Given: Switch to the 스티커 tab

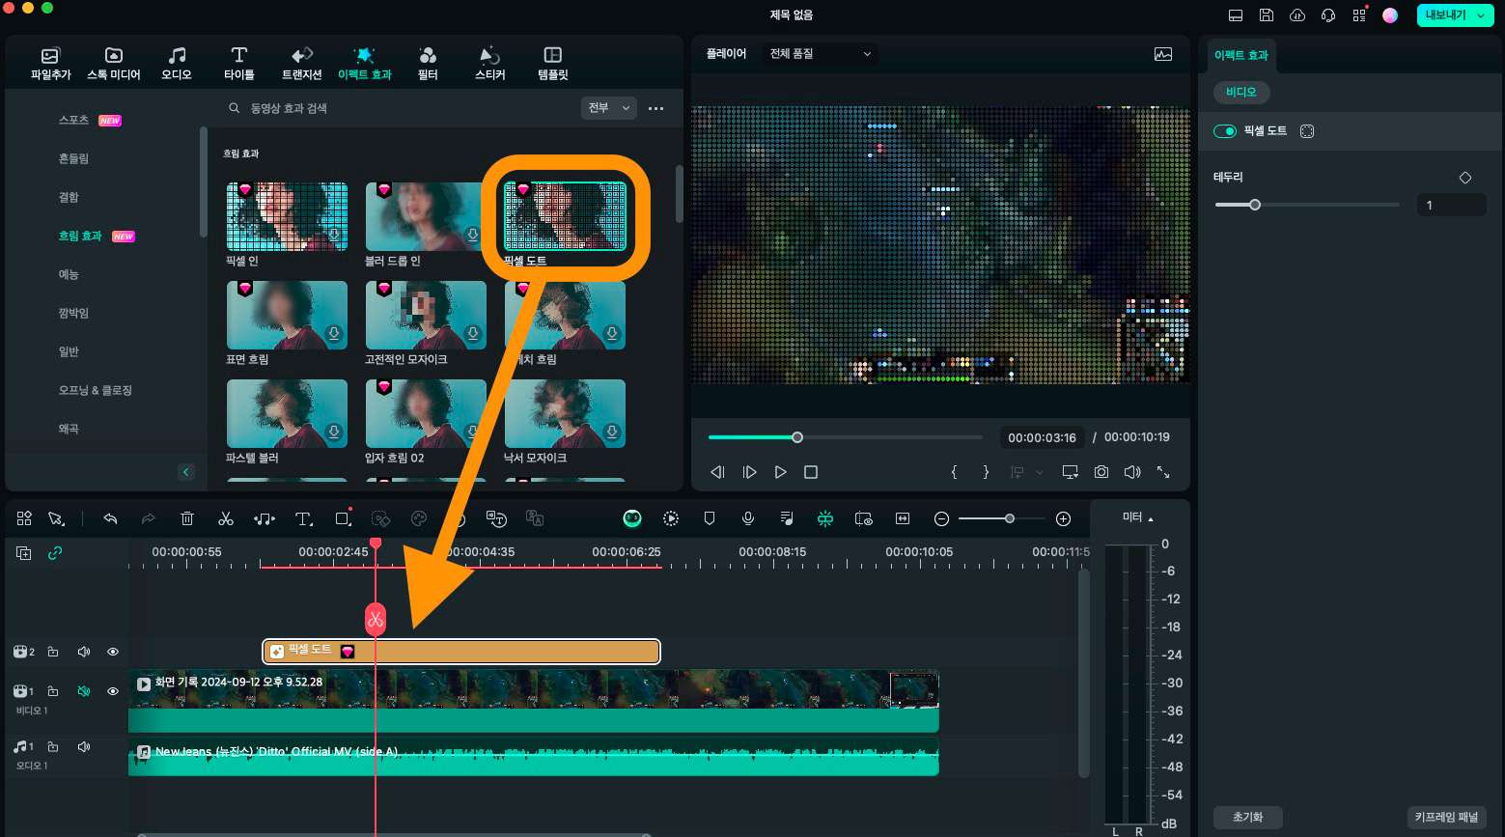Looking at the screenshot, I should [x=490, y=63].
